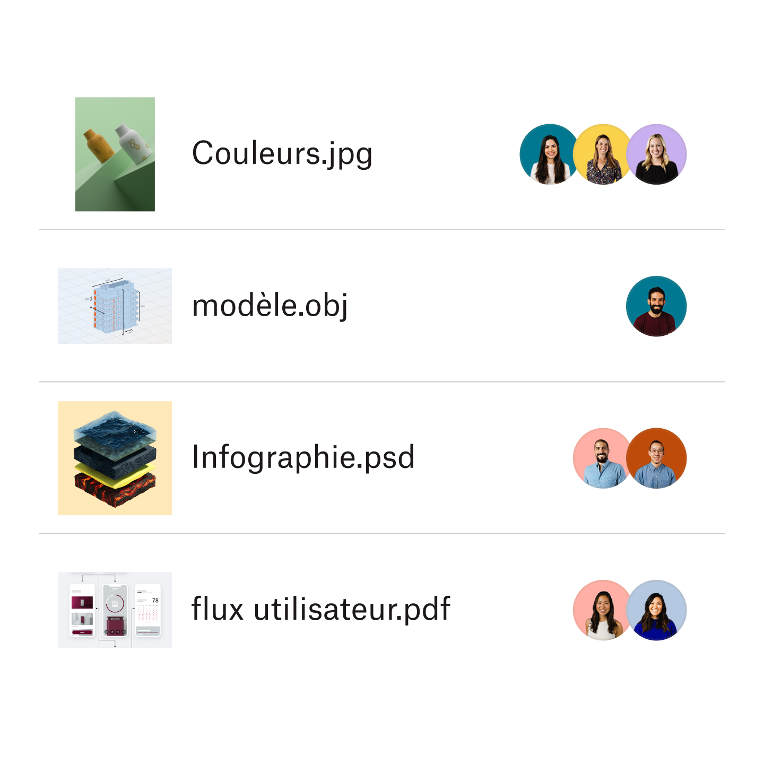This screenshot has width=764, height=764.
Task: Click the purple-background blonde woman avatar
Action: 657,154
